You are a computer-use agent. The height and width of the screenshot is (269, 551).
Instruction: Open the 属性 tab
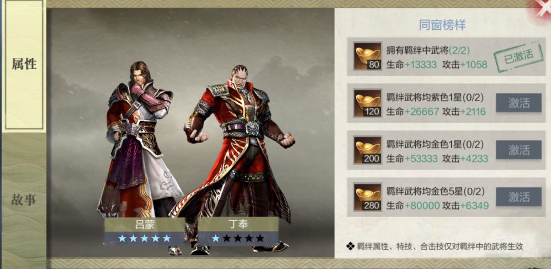[24, 65]
